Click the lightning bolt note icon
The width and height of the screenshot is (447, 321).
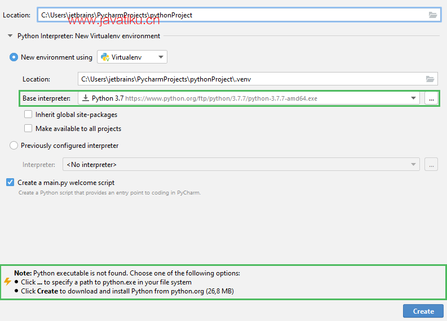point(8,282)
